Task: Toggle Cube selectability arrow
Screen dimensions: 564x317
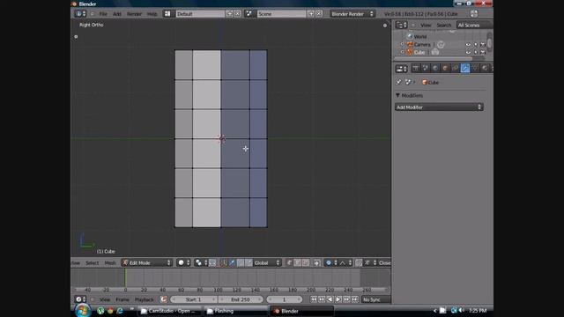Action: coord(476,53)
